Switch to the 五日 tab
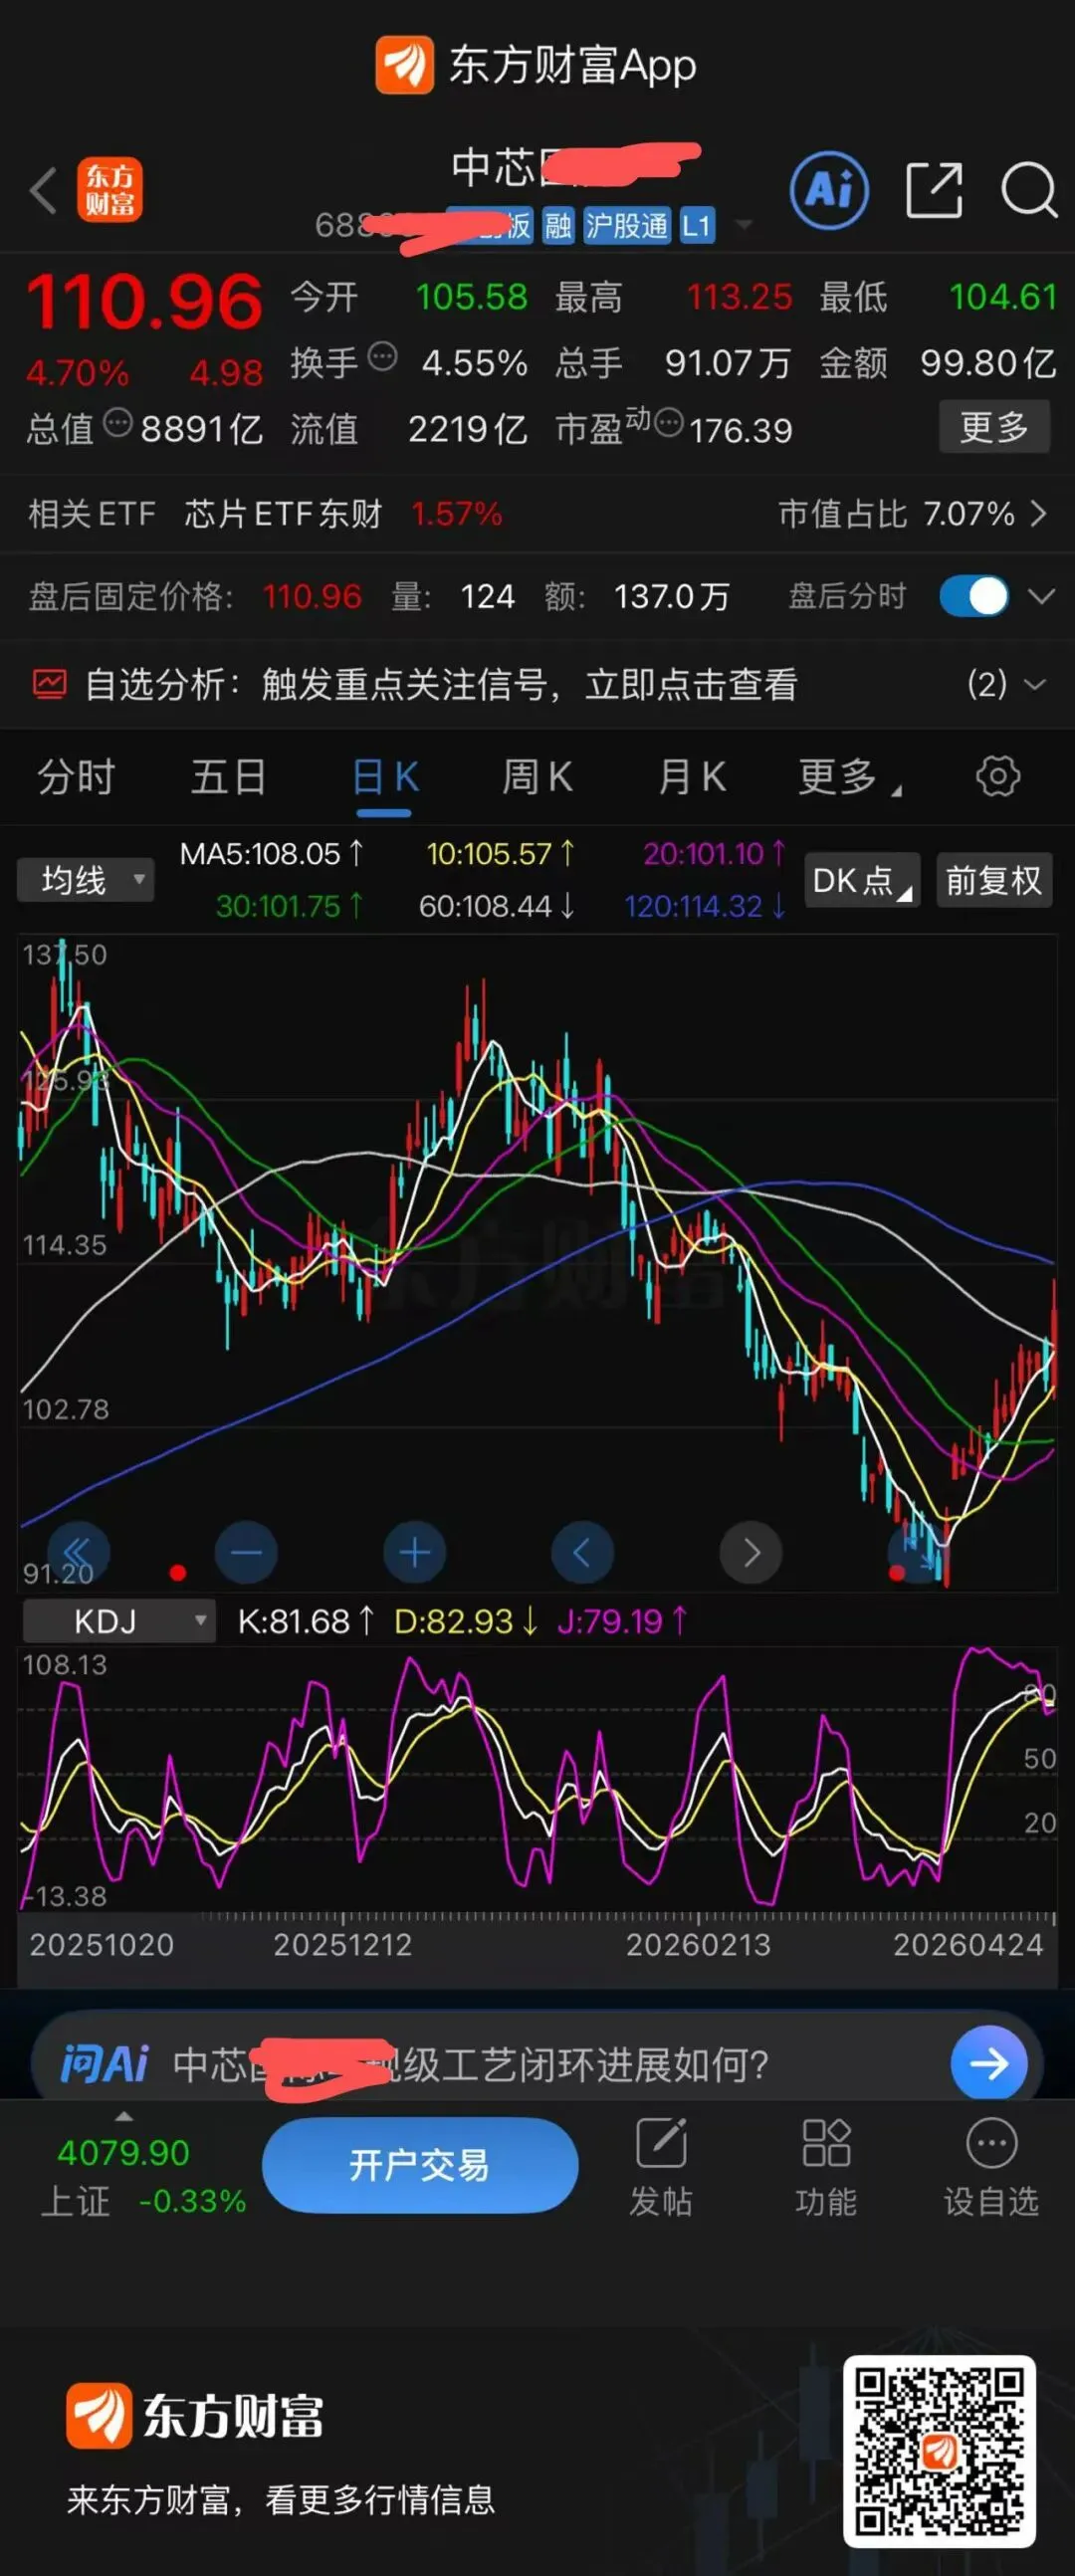The width and height of the screenshot is (1075, 2576). [x=229, y=776]
